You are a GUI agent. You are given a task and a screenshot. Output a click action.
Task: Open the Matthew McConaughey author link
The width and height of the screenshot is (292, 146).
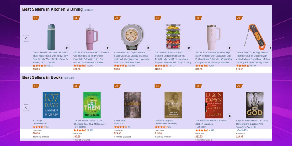point(165,124)
